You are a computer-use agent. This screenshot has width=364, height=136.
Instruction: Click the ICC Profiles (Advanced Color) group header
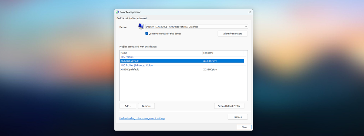pos(137,65)
